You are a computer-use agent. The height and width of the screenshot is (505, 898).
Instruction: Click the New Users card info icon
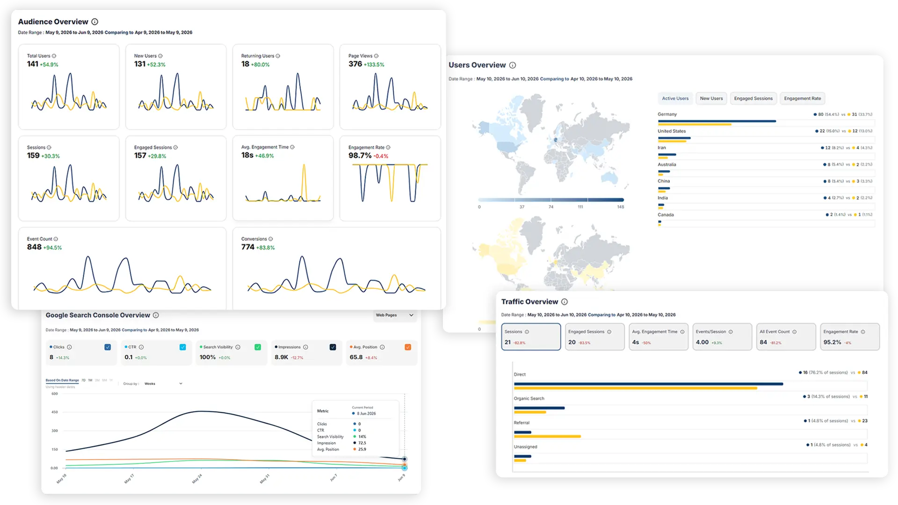tap(160, 56)
